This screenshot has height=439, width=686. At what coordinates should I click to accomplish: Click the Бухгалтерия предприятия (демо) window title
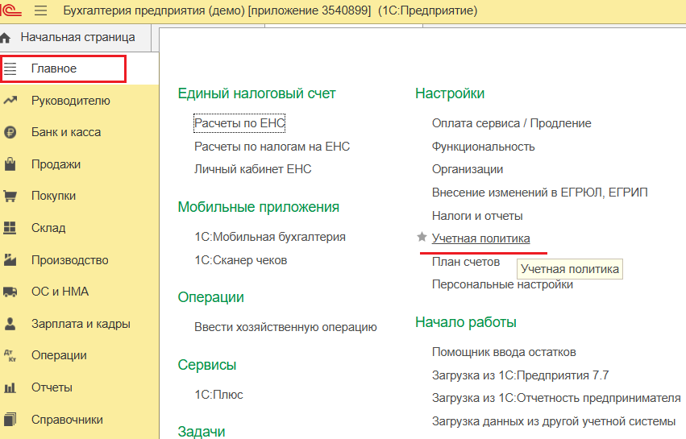pyautogui.click(x=270, y=10)
